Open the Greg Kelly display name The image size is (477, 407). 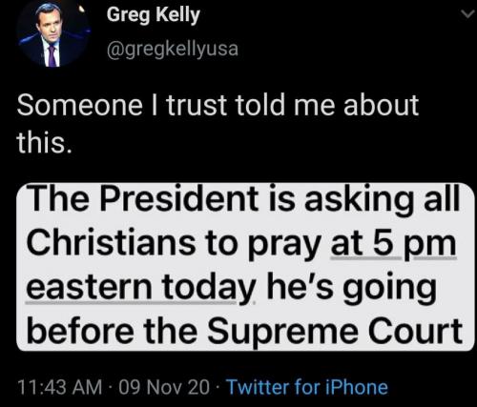pos(154,15)
